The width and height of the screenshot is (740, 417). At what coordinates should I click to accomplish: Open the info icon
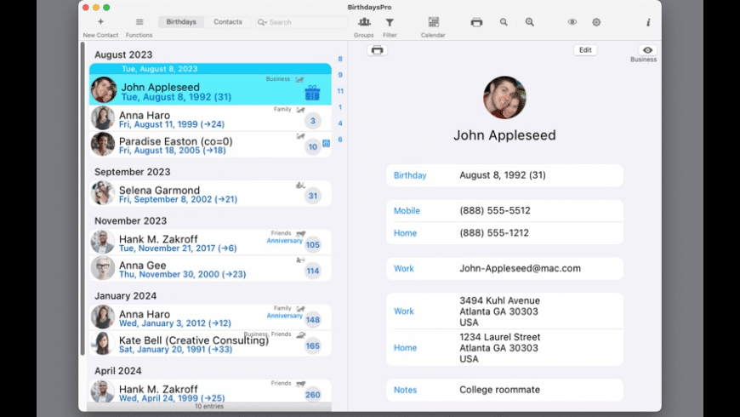[x=648, y=22]
